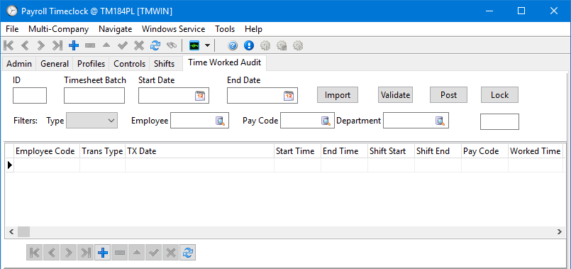The image size is (571, 269).
Task: Click the blue plus icon in bottom navigator
Action: point(103,253)
